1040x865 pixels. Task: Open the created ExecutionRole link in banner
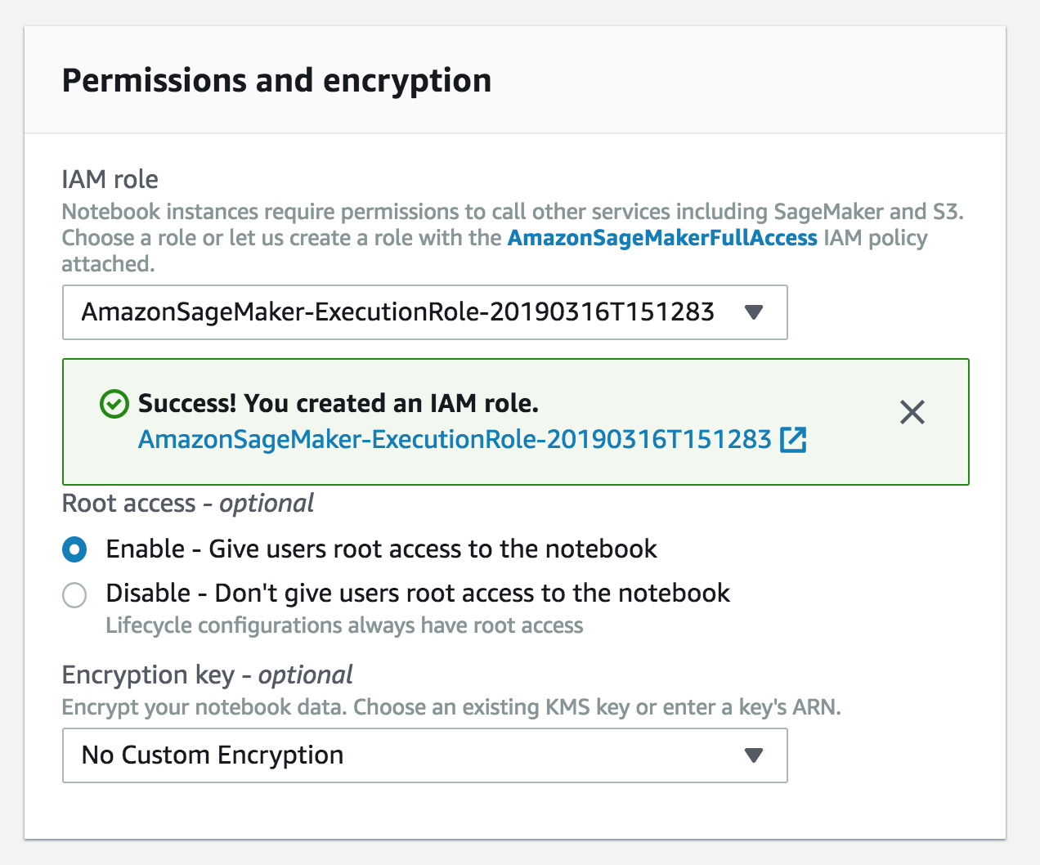point(455,440)
